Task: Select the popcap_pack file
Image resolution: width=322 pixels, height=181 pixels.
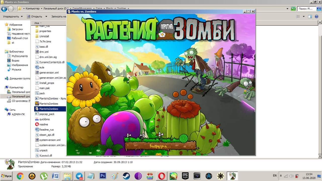Action: (x=45, y=114)
